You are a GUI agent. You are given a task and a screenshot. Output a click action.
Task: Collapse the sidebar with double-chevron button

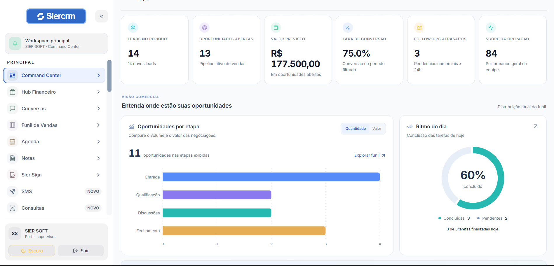click(102, 16)
